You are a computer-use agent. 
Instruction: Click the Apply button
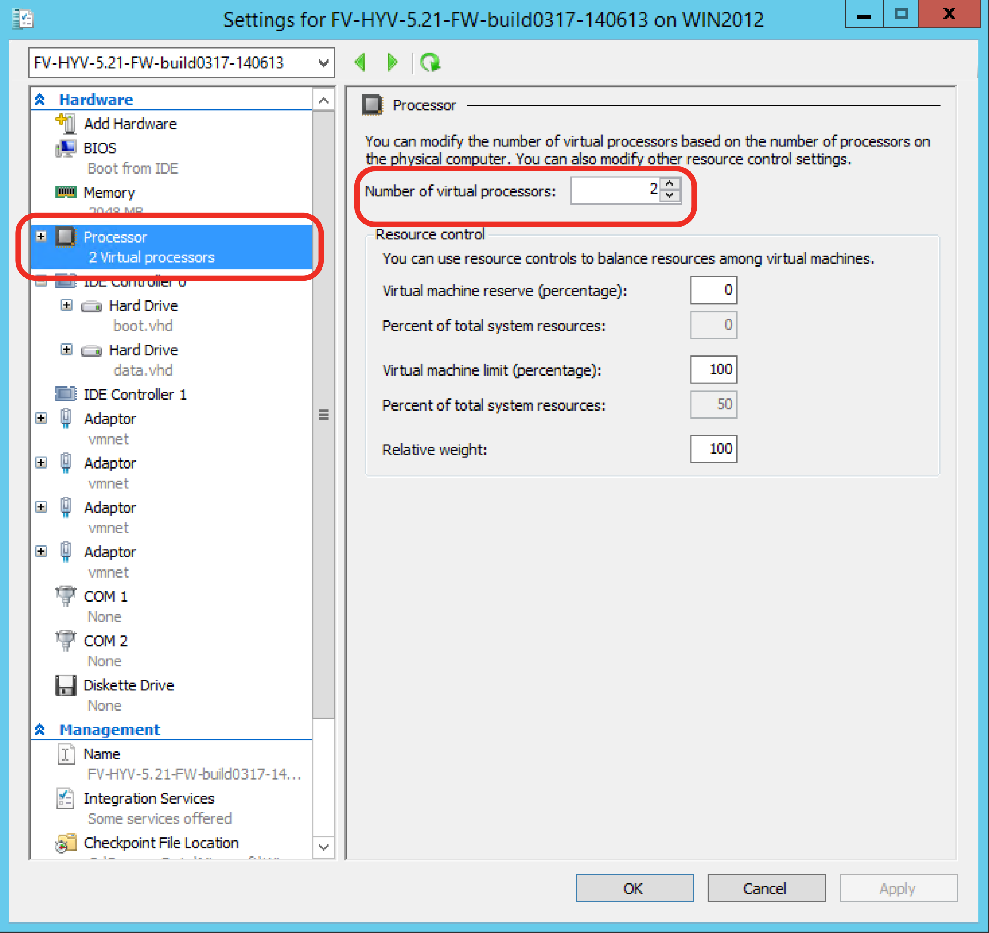[898, 888]
